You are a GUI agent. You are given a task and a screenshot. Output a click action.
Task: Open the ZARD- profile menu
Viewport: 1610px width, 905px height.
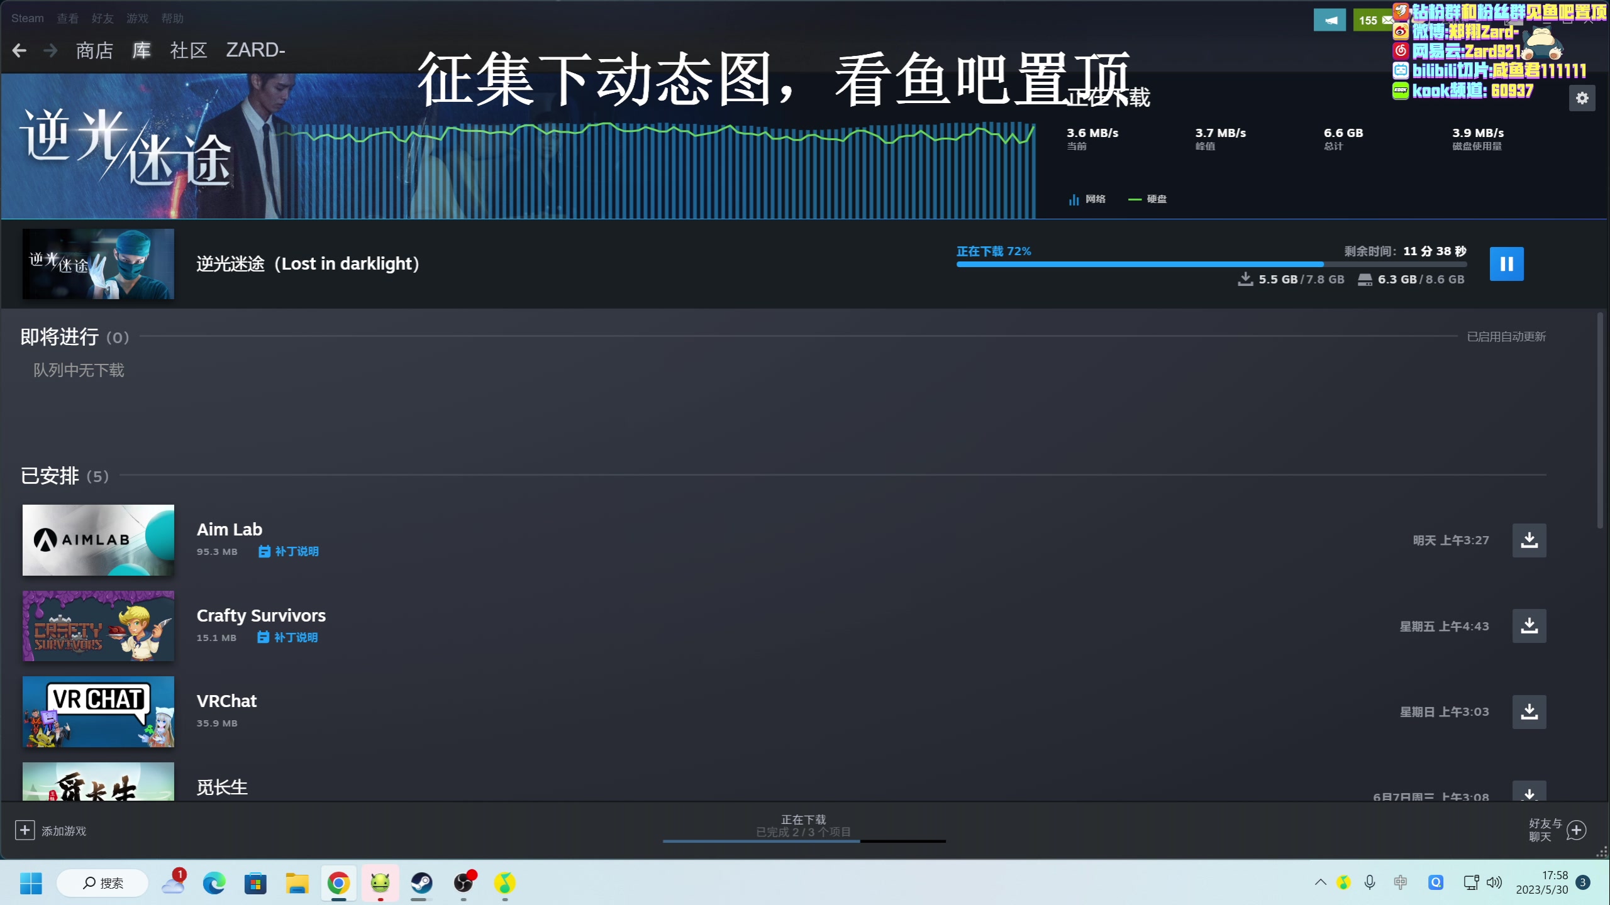click(255, 50)
